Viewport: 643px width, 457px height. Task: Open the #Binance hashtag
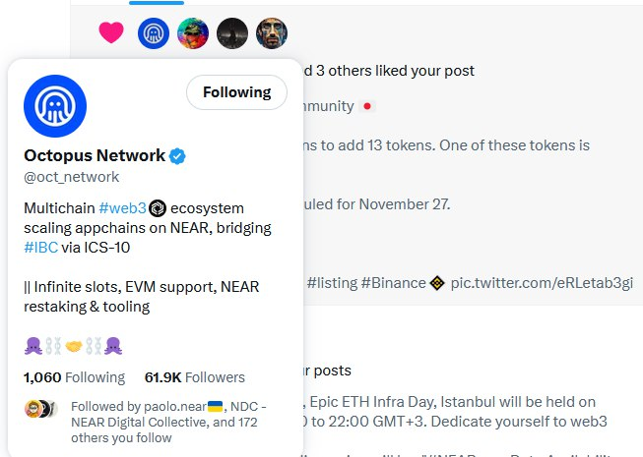pos(395,283)
